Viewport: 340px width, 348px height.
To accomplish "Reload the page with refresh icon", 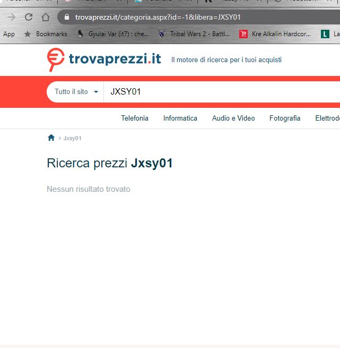I will point(29,17).
